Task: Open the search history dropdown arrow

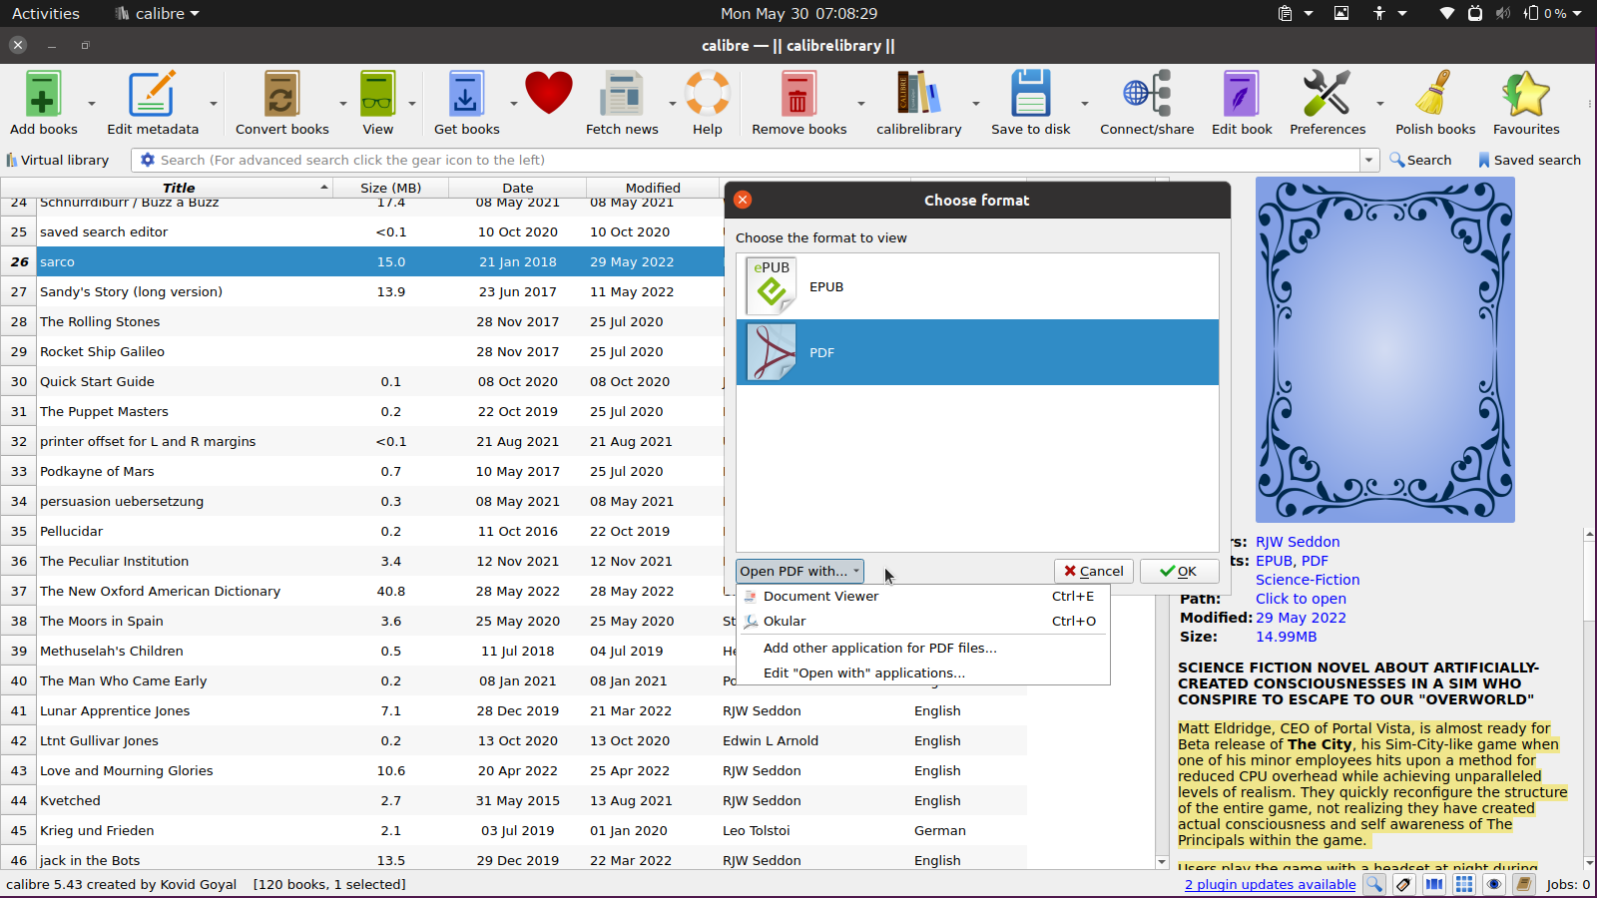Action: pos(1369,160)
